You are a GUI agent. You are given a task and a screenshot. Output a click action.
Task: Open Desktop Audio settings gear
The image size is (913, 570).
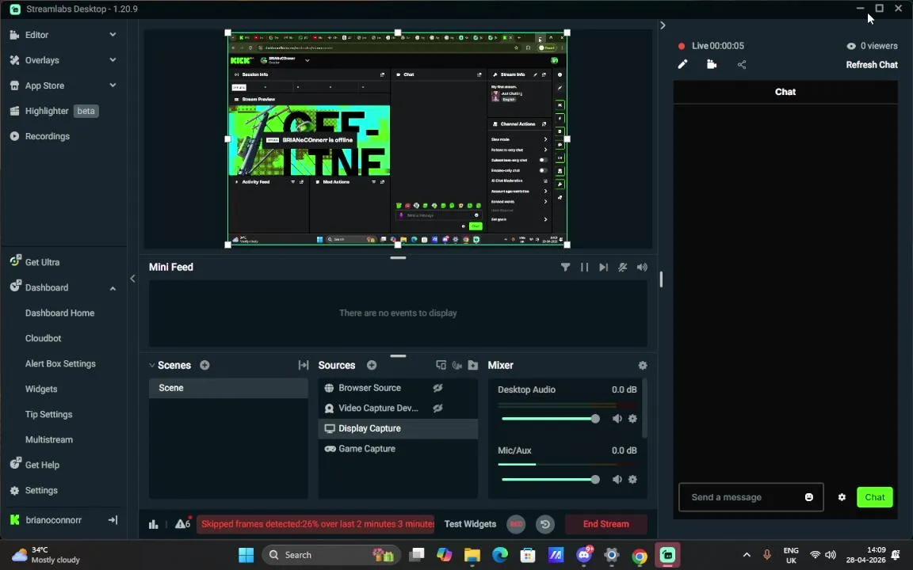(632, 419)
